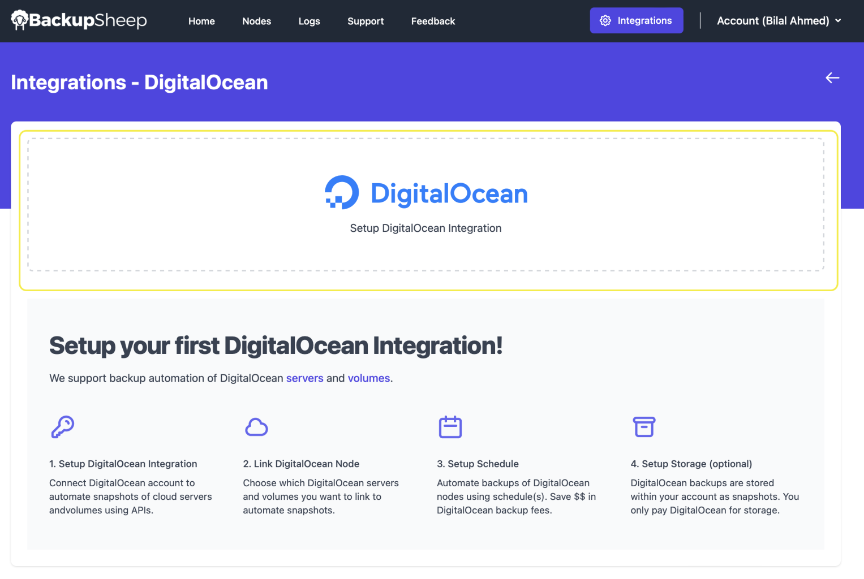The image size is (864, 579).
Task: Click the account dropdown chevron
Action: (x=838, y=20)
